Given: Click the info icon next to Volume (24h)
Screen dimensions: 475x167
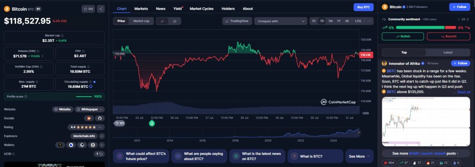Looking at the screenshot, I should point(38,51).
